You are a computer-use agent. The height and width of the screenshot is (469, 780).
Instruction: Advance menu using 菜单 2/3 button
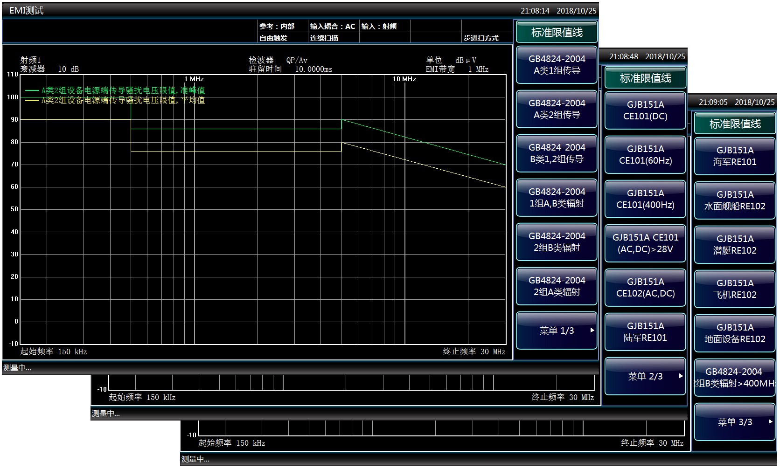645,376
